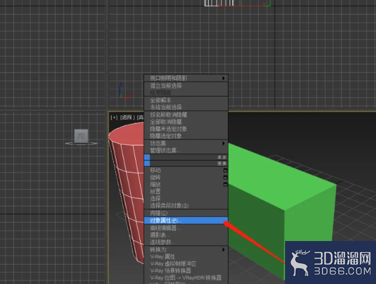Choose 隐藏选定对象 menu entry
Screen dimensions: 376x284
186,136
